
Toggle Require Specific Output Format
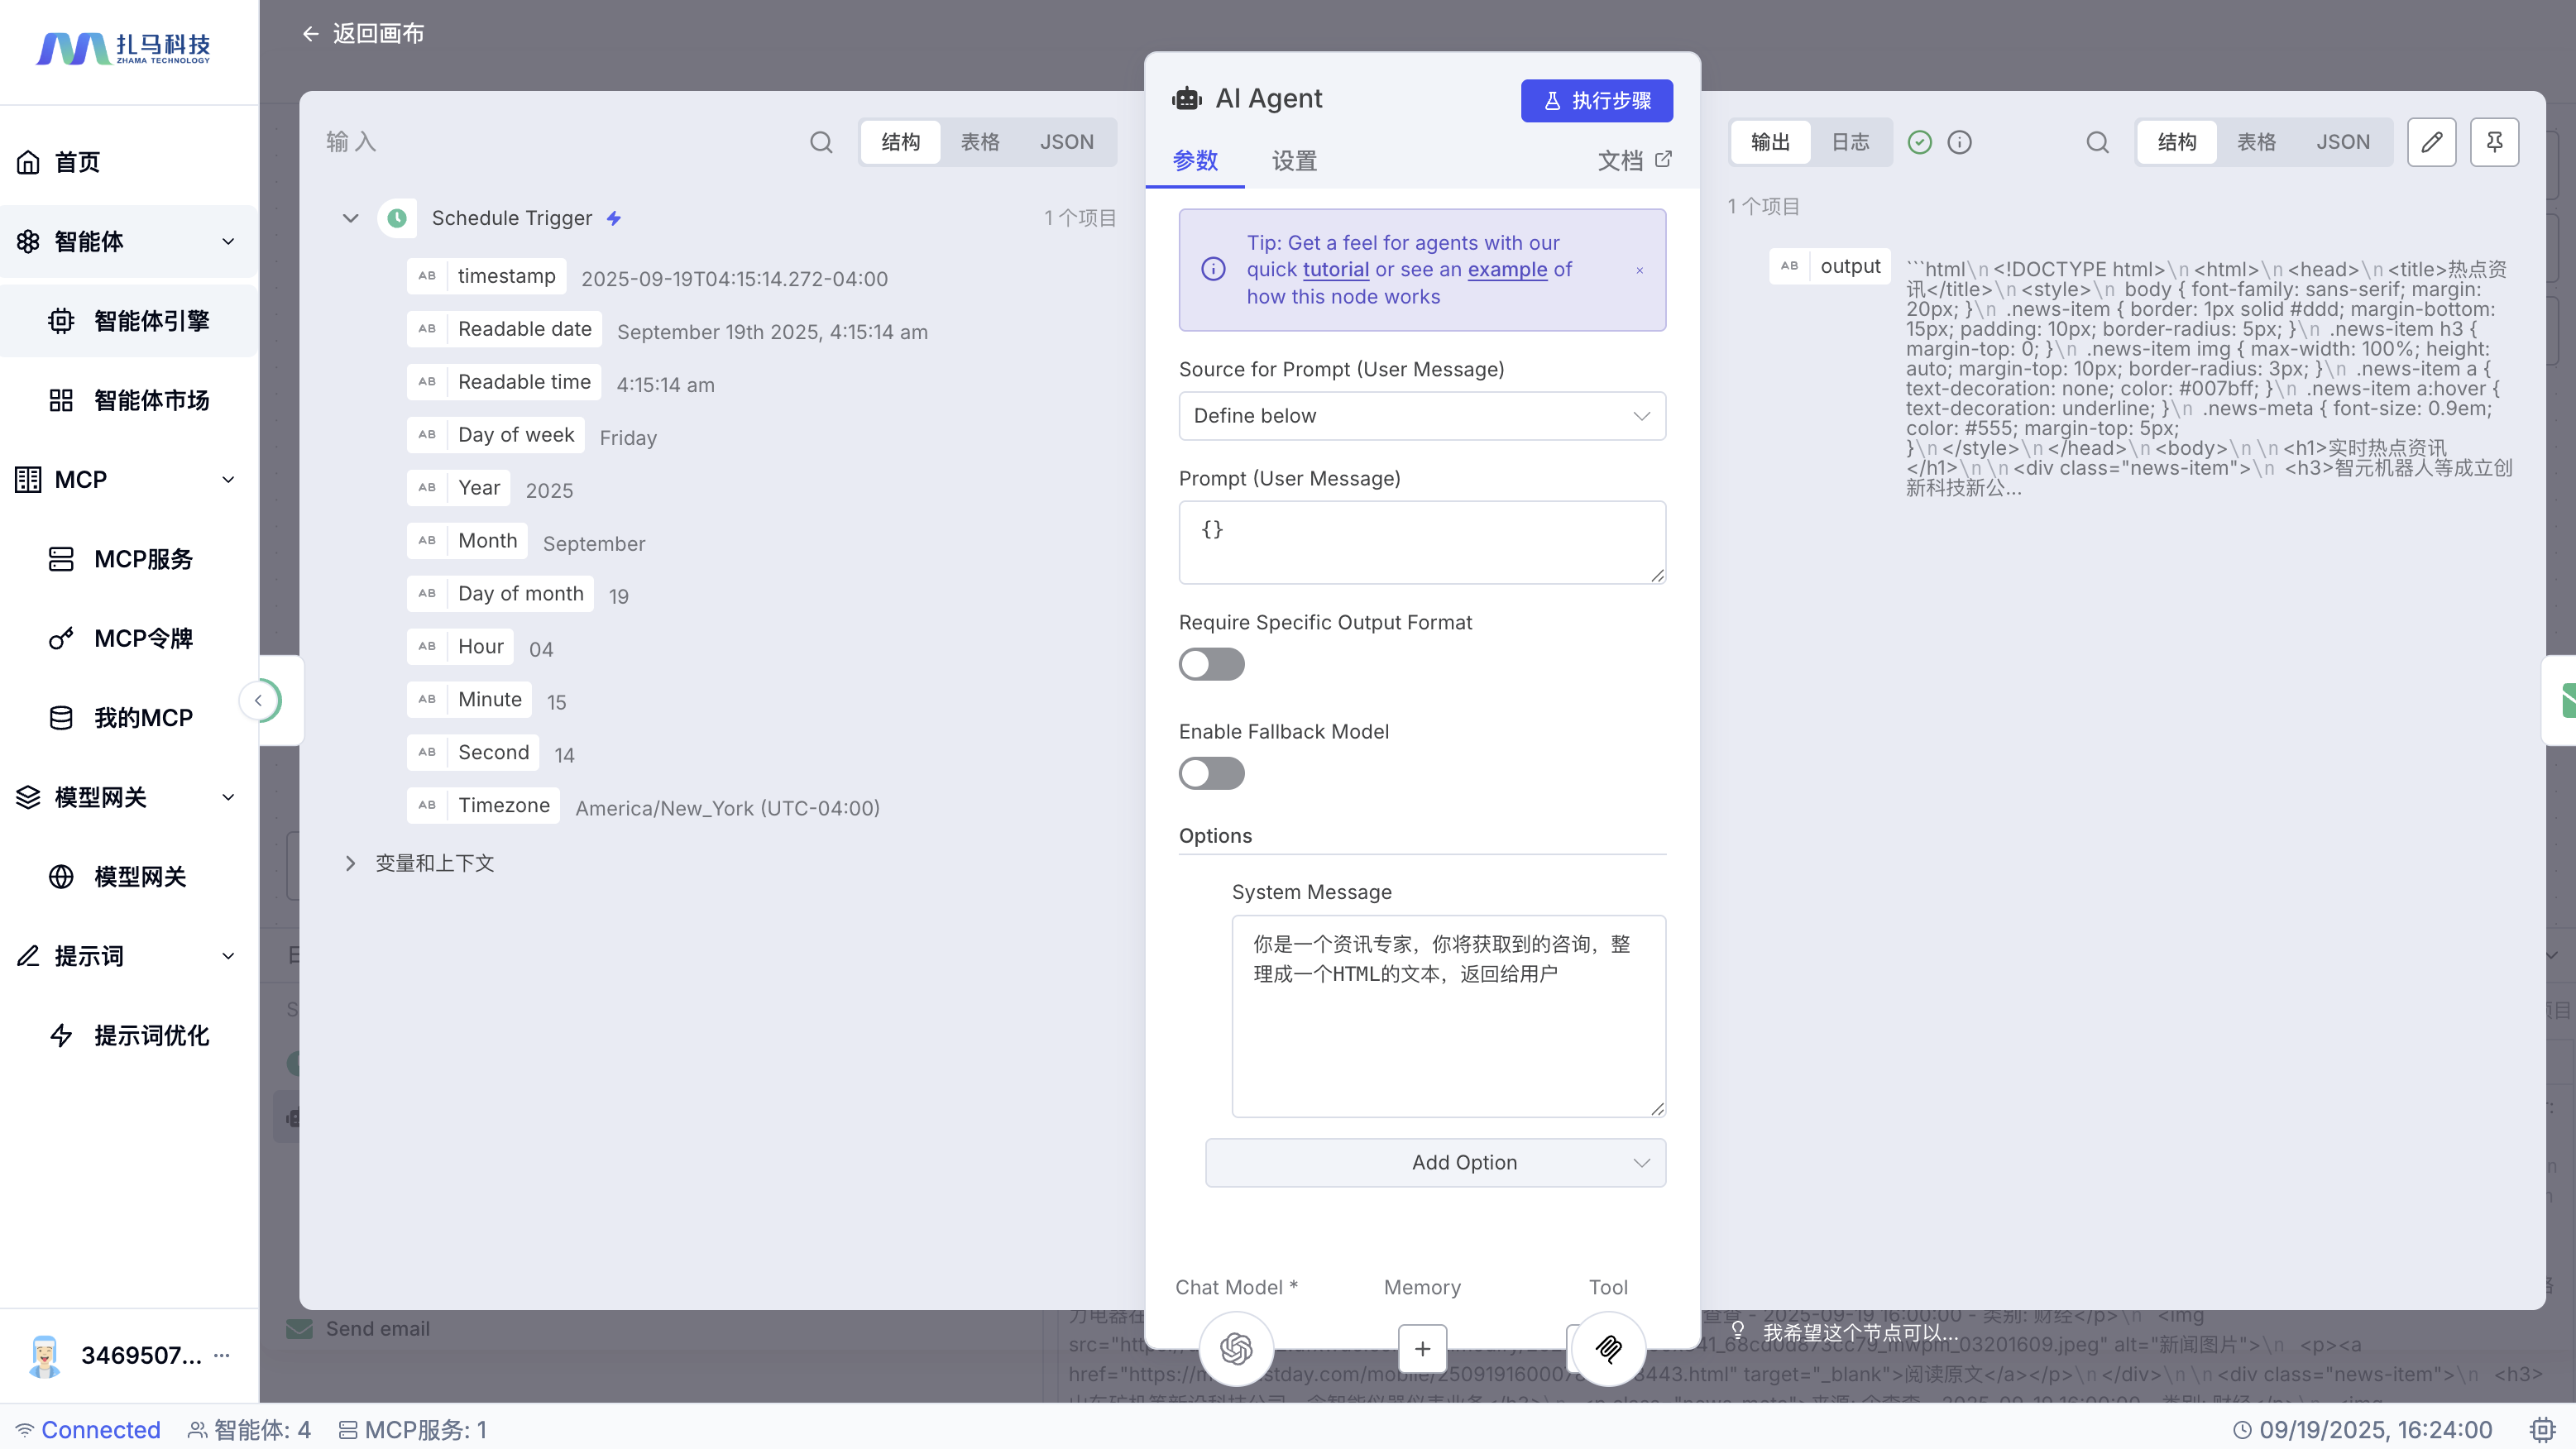(x=1211, y=664)
